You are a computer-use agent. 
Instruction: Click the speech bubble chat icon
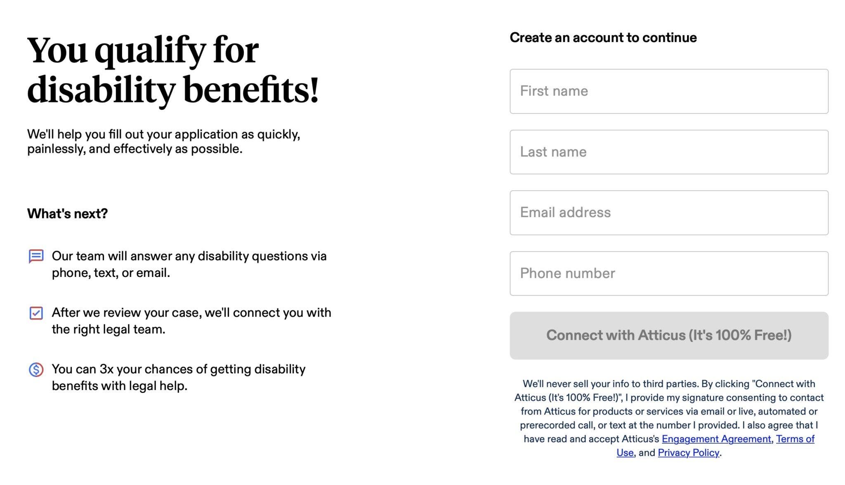click(36, 256)
